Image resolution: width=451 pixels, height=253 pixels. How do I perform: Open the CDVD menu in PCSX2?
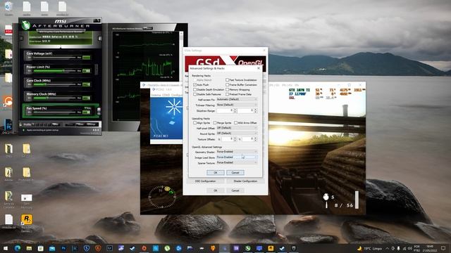point(166,95)
